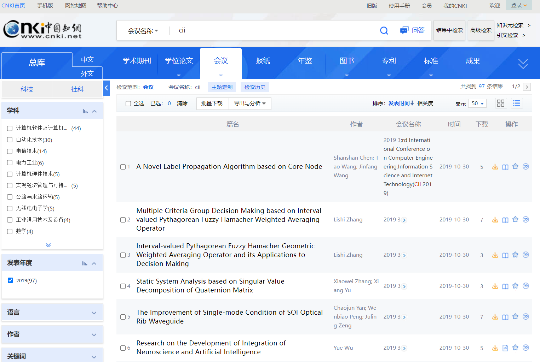Screen dimensions: 540x362
Task: Switch to the 学术期刊 tab
Action: [137, 61]
